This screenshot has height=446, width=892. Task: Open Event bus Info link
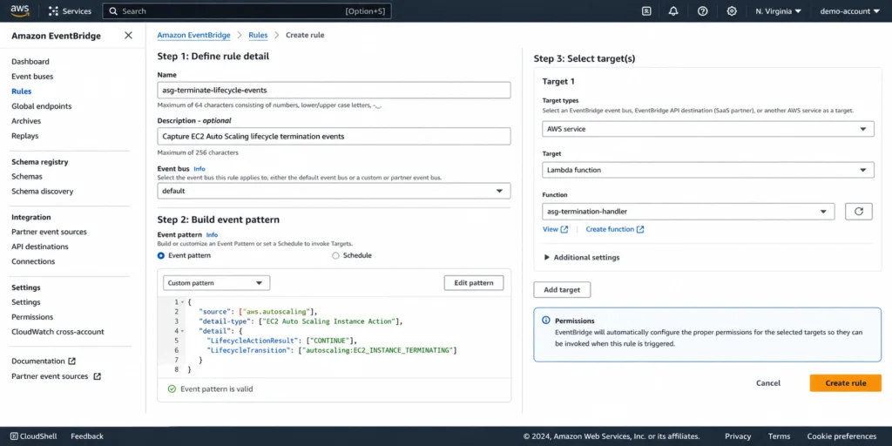point(199,169)
